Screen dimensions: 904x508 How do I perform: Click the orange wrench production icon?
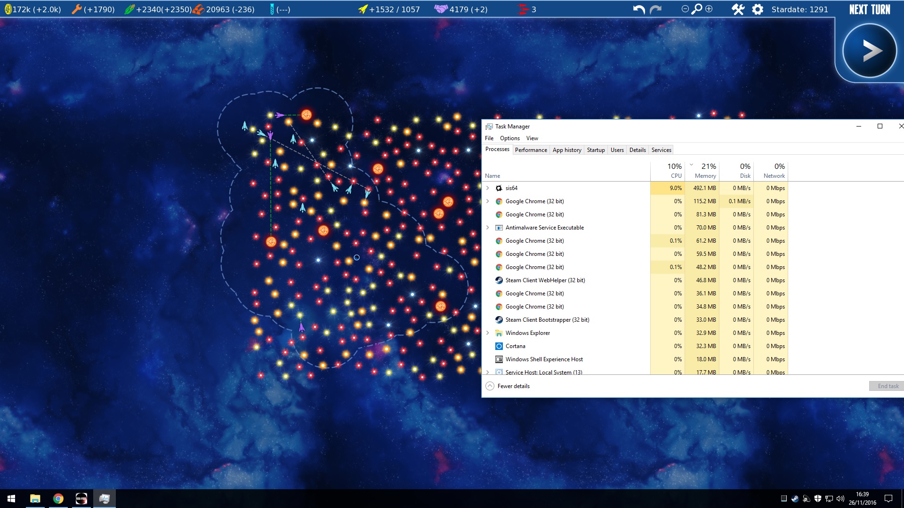pos(76,9)
